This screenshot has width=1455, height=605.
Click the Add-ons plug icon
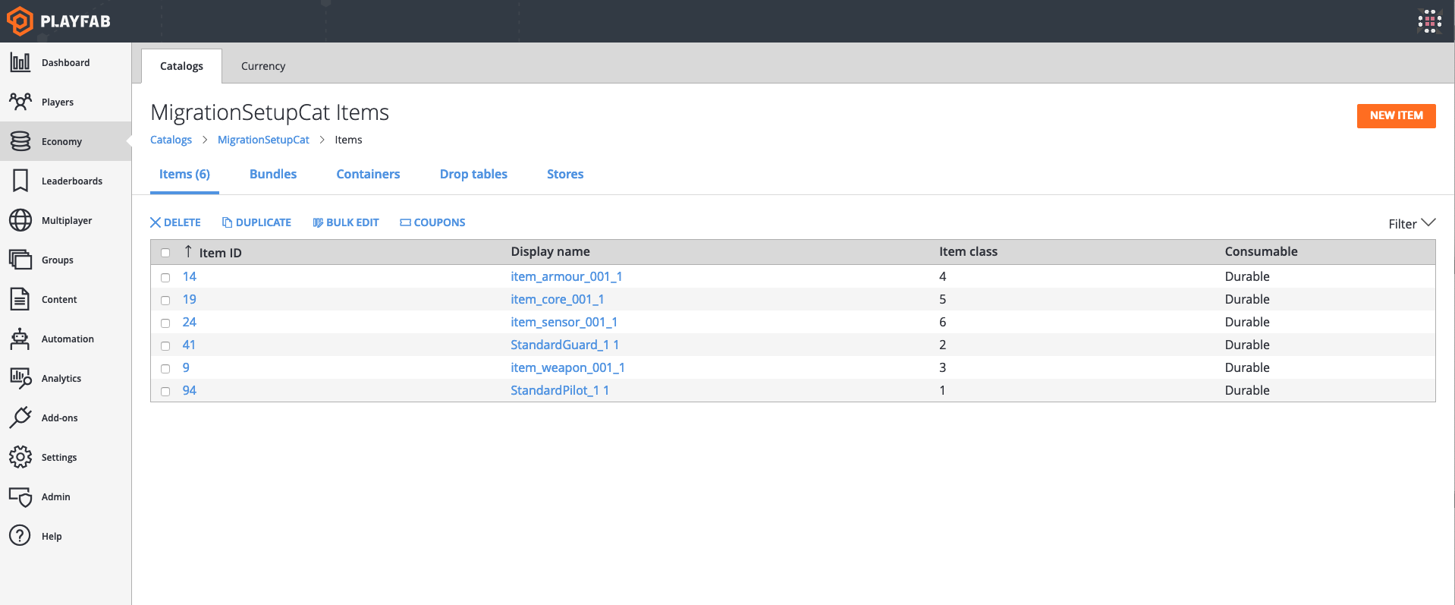[20, 418]
